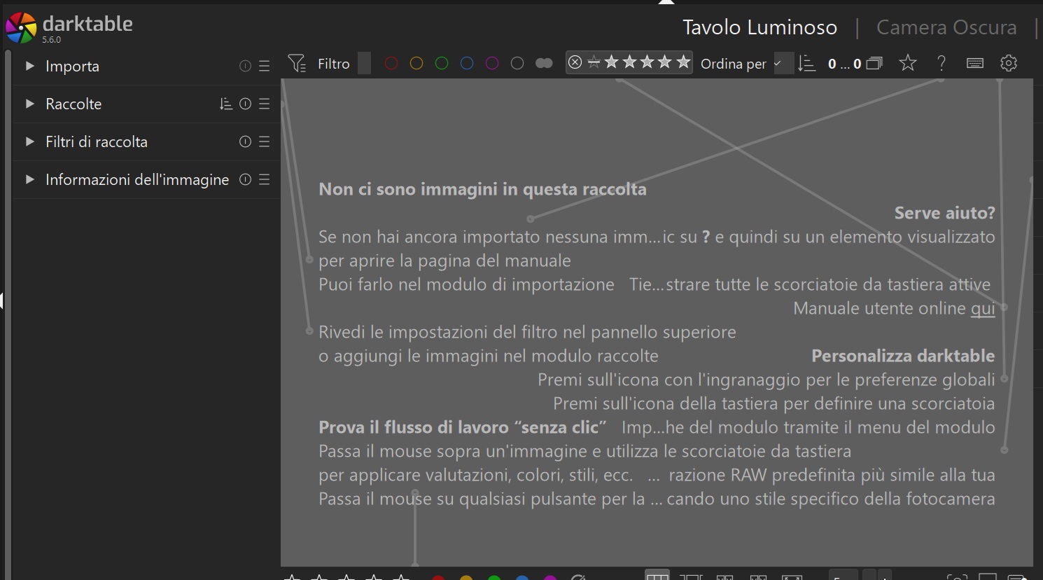This screenshot has height=580, width=1043.
Task: Click the 'Filtro' label
Action: pos(334,64)
